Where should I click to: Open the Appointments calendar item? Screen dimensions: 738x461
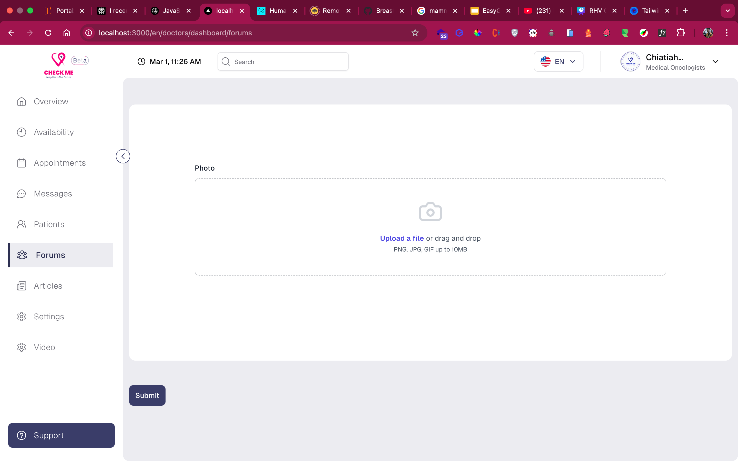point(59,163)
